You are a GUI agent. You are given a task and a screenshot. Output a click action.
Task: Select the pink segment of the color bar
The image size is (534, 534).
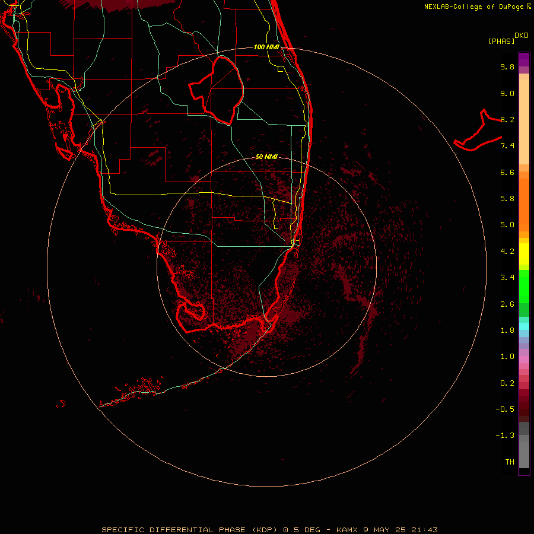click(x=524, y=360)
